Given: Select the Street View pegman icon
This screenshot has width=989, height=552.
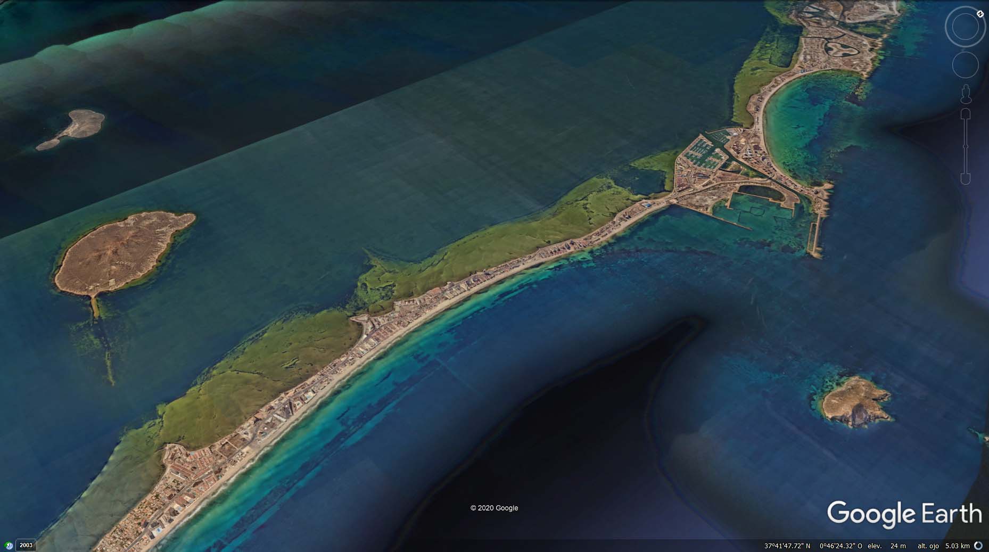Looking at the screenshot, I should (x=966, y=95).
